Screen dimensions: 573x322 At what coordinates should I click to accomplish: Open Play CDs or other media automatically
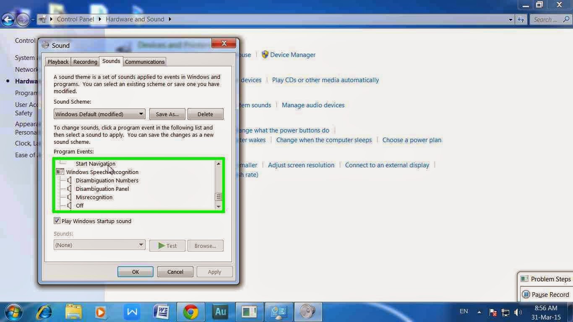click(x=326, y=80)
